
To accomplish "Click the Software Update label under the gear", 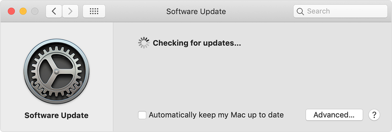I will click(57, 115).
